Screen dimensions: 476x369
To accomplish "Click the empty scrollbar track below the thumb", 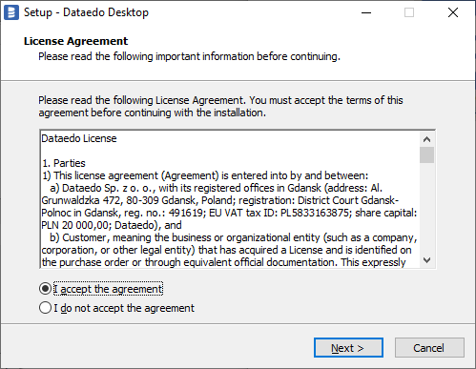I will (426, 208).
